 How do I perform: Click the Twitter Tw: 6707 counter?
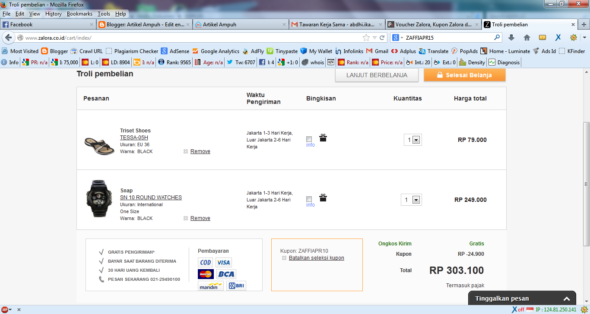tap(241, 62)
